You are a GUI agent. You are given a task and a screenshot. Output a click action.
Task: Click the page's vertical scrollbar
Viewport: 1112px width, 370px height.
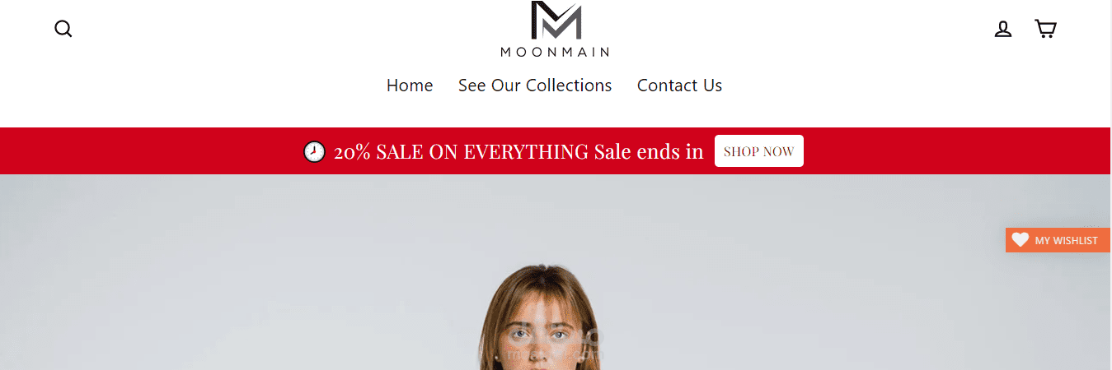tap(1110, 185)
